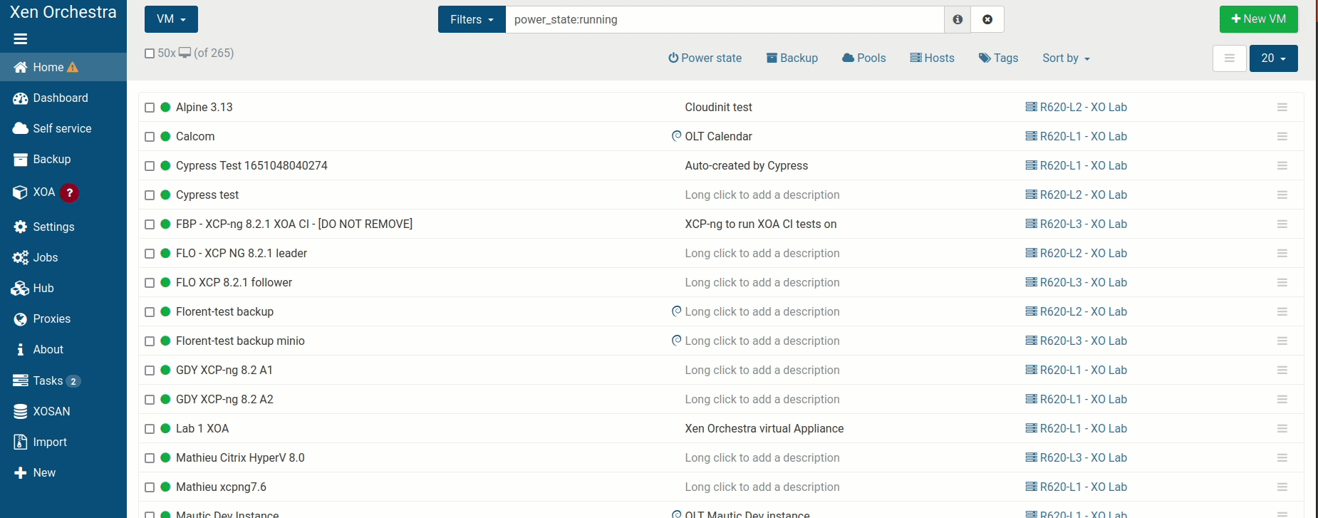
Task: Click the XOSAN database icon
Action: coord(20,411)
